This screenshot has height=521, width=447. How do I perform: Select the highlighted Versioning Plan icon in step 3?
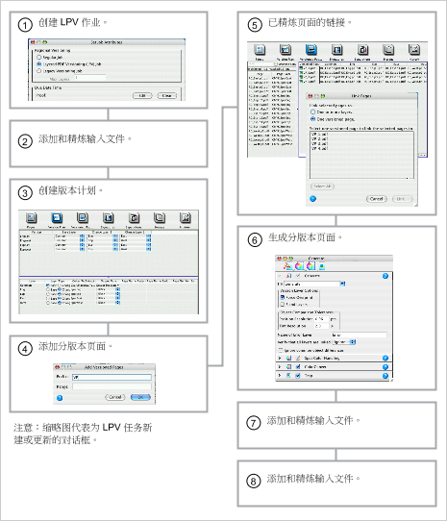(x=57, y=218)
